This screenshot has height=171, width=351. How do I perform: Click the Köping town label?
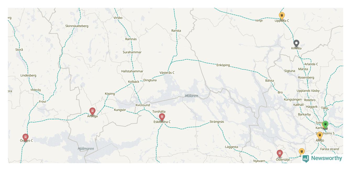tap(110, 94)
